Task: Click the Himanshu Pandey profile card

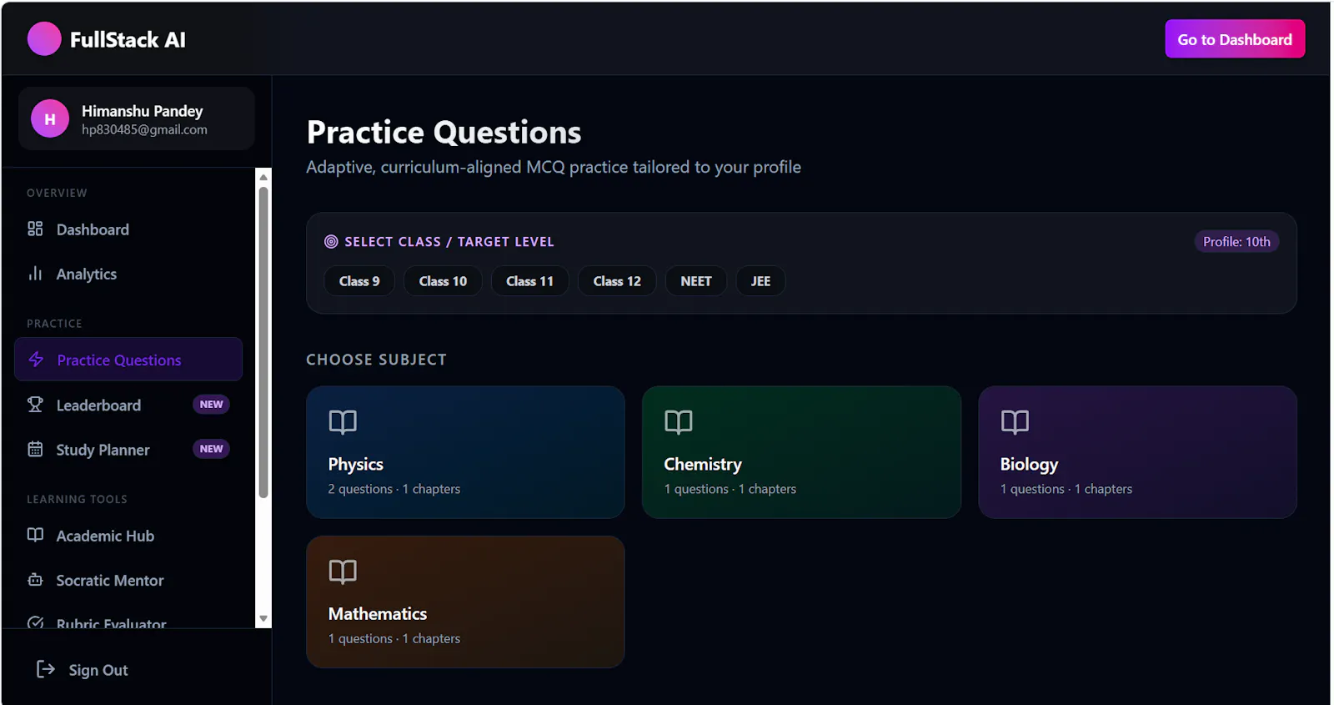Action: 137,119
